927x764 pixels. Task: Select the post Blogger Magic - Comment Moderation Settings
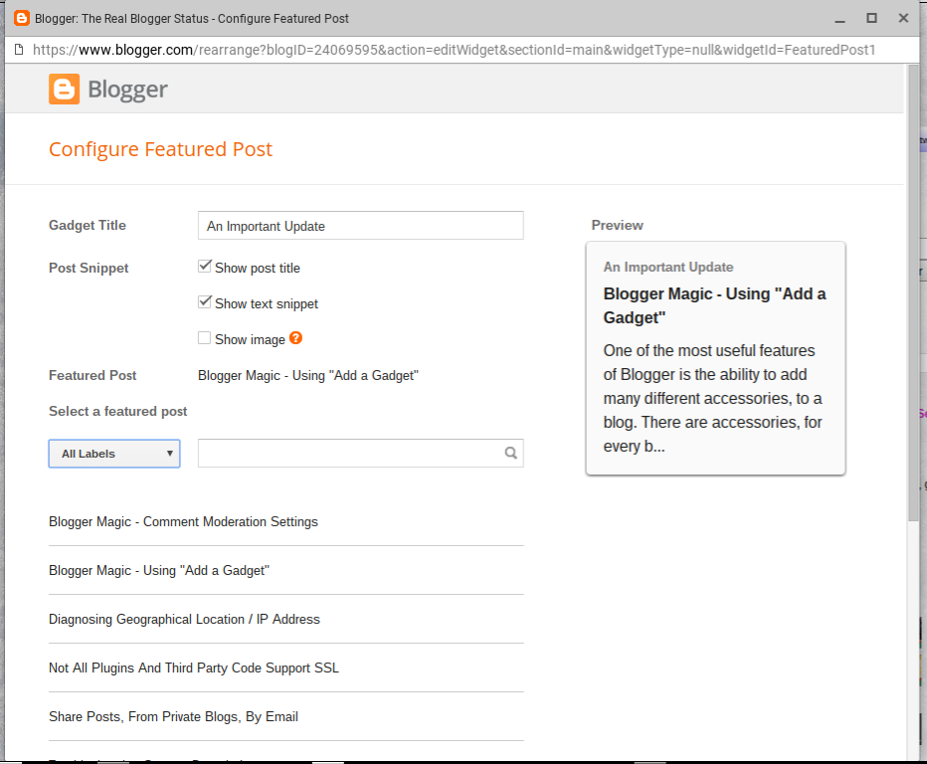click(183, 521)
